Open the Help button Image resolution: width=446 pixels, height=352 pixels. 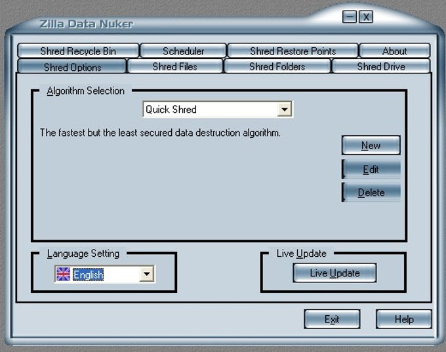(x=404, y=319)
